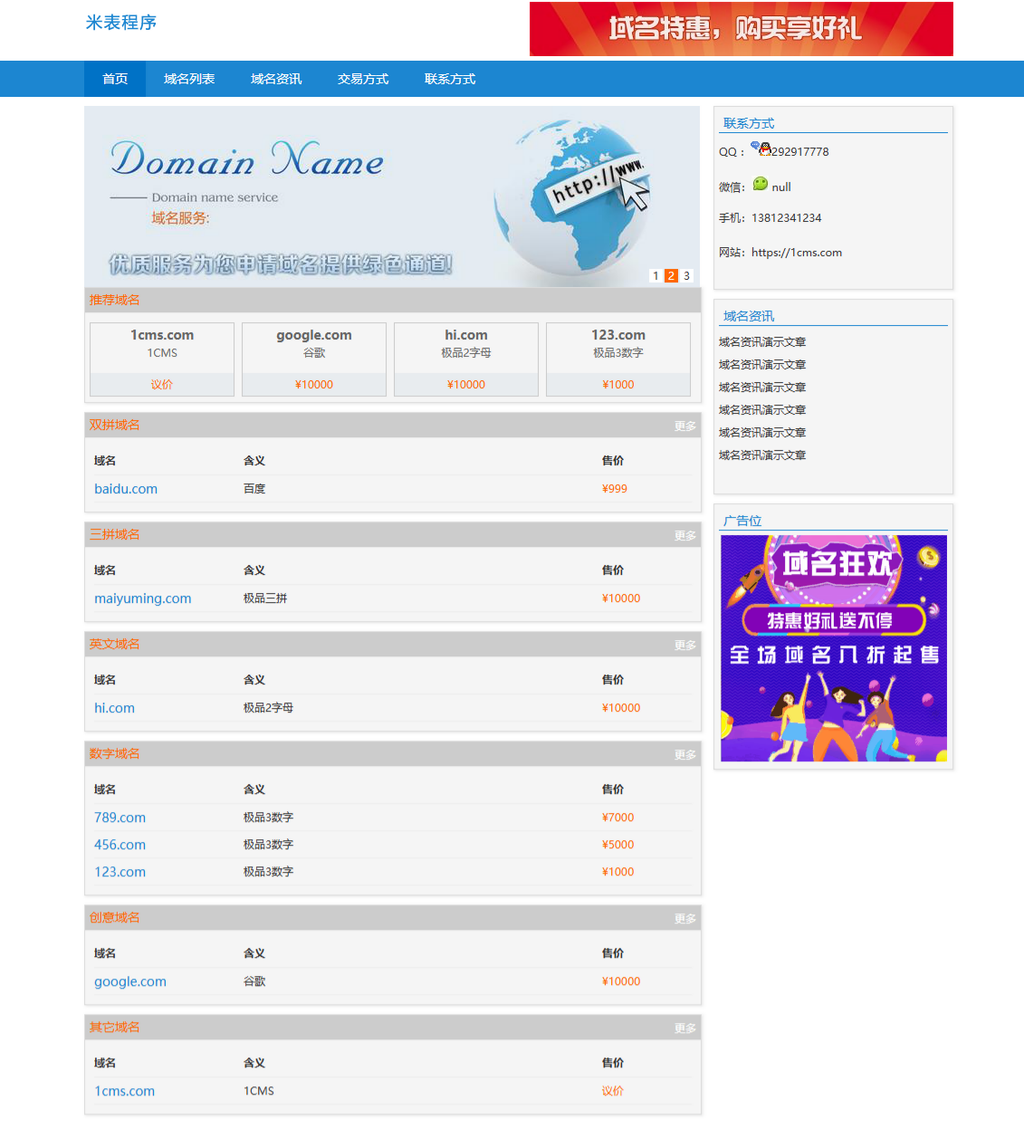The width and height of the screenshot is (1024, 1130).
Task: Switch banner to slide 3
Action: [686, 275]
